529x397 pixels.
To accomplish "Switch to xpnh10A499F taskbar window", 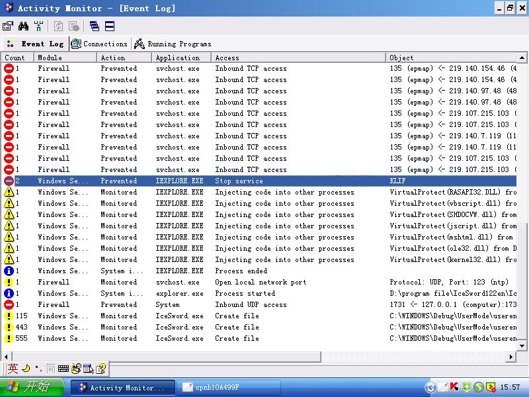I will tap(229, 388).
